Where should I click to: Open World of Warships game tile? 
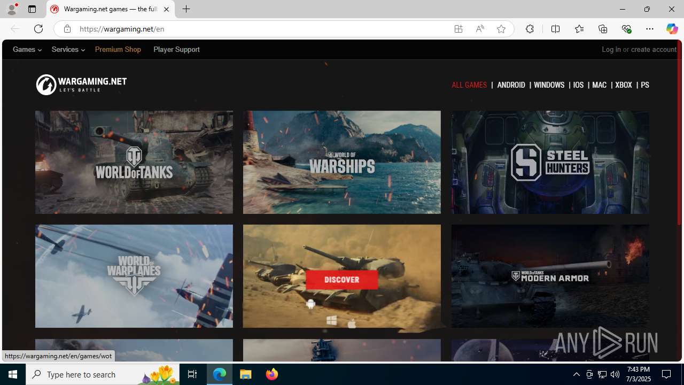(x=342, y=162)
